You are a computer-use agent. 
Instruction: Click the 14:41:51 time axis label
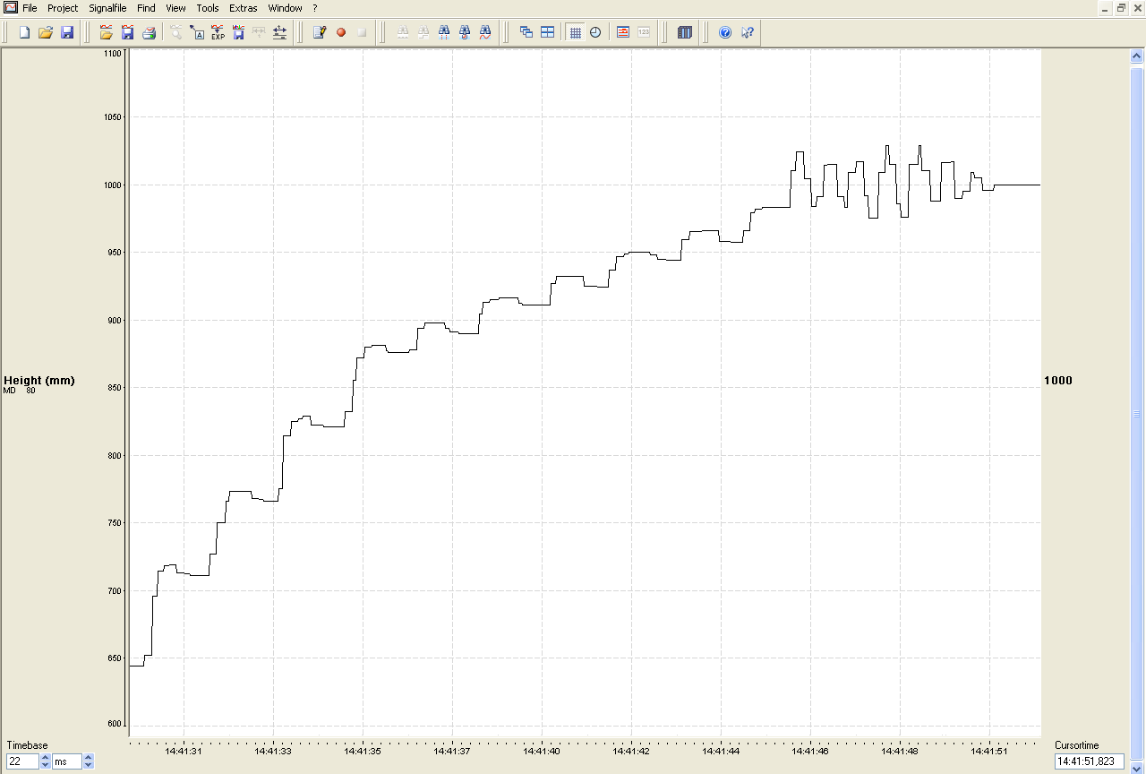[x=989, y=752]
